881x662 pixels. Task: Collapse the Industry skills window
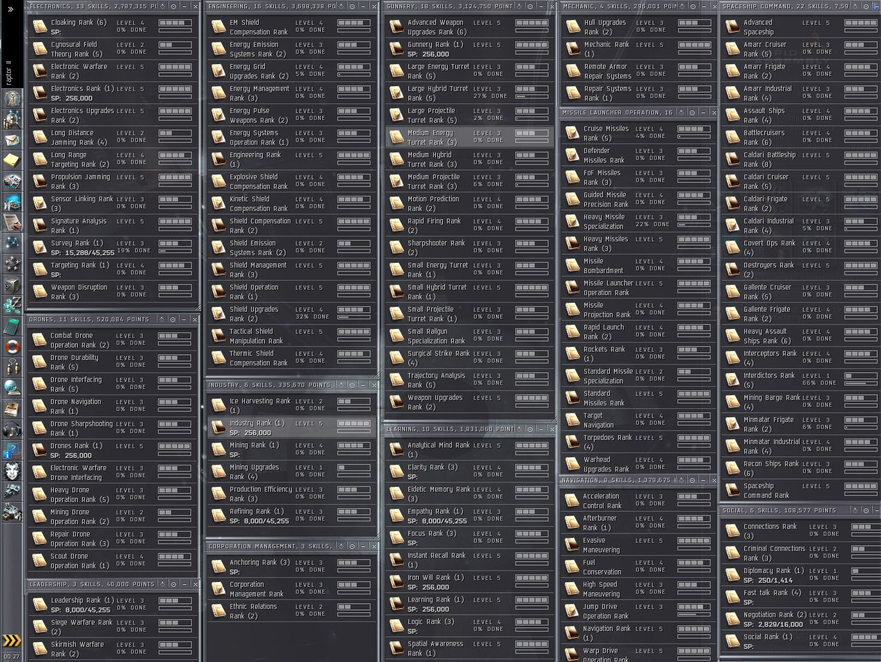(x=362, y=385)
